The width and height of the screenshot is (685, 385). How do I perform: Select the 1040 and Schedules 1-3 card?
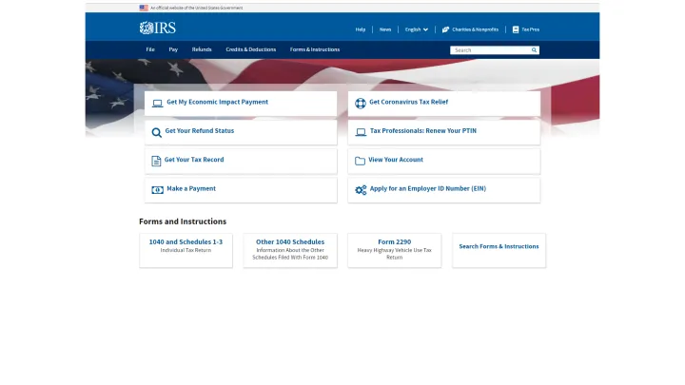[x=186, y=250]
